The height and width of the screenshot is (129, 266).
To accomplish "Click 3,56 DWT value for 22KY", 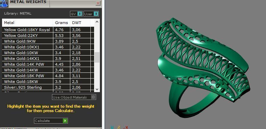I will click(76, 36).
